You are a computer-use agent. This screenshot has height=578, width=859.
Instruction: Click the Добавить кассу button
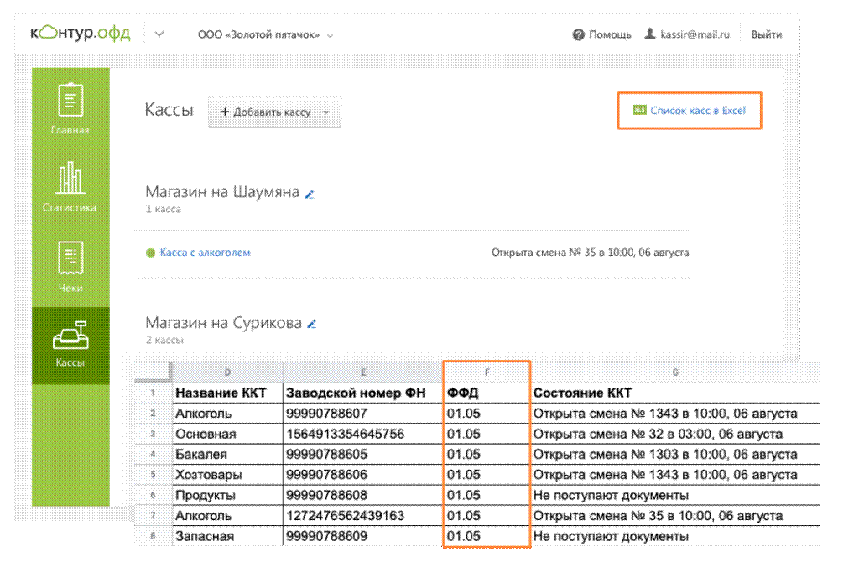pyautogui.click(x=274, y=112)
